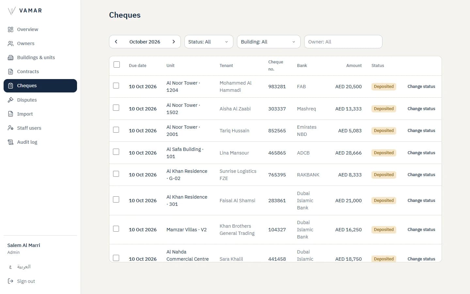Check the box for Faisal Al Shamsi

(116, 200)
